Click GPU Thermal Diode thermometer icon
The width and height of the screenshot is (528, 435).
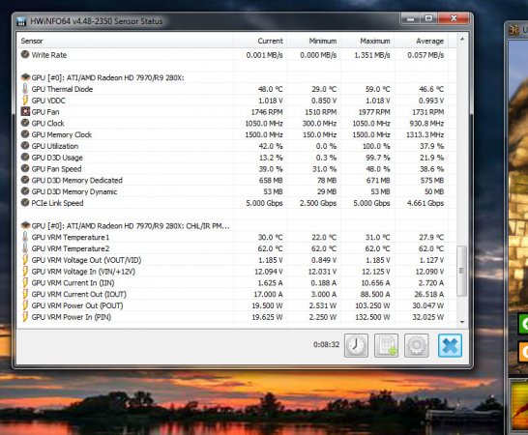pos(25,89)
